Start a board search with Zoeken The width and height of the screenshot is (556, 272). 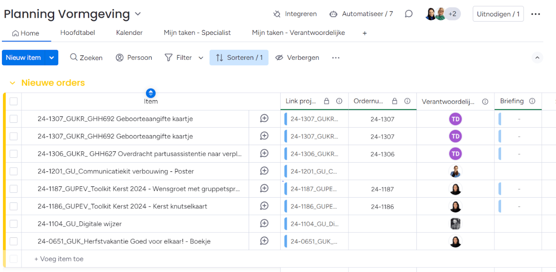(x=86, y=57)
